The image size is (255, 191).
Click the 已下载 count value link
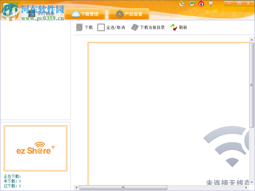(x=20, y=186)
